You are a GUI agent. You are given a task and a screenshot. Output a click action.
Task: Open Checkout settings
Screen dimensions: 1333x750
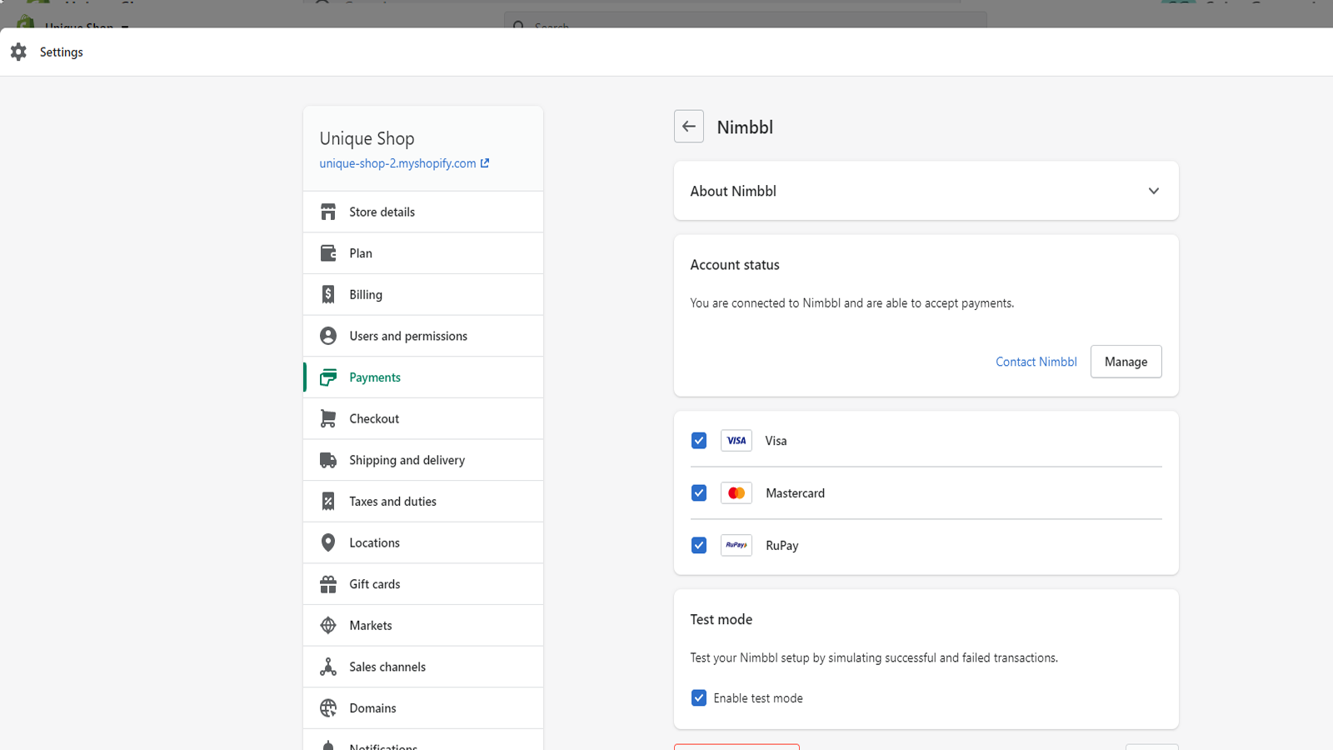pos(423,418)
